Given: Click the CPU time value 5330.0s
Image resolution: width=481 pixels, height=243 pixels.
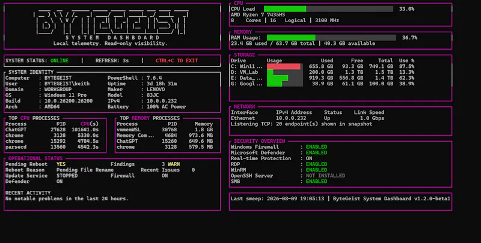Looking at the screenshot, I should tap(88, 136).
